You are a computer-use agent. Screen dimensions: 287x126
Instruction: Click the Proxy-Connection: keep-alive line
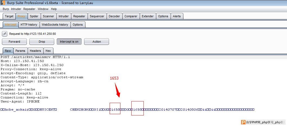click(31, 69)
